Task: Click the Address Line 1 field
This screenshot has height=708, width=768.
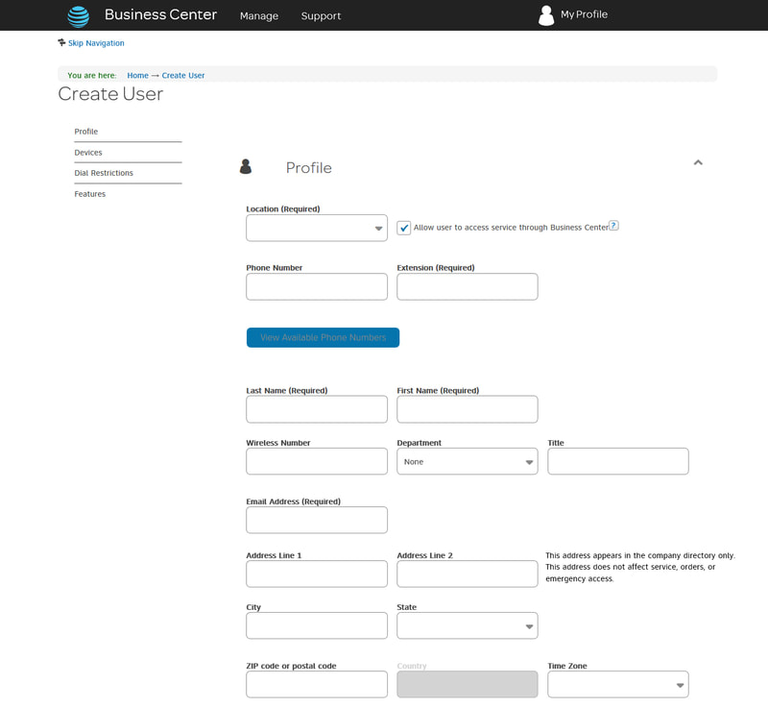Action: coord(317,574)
